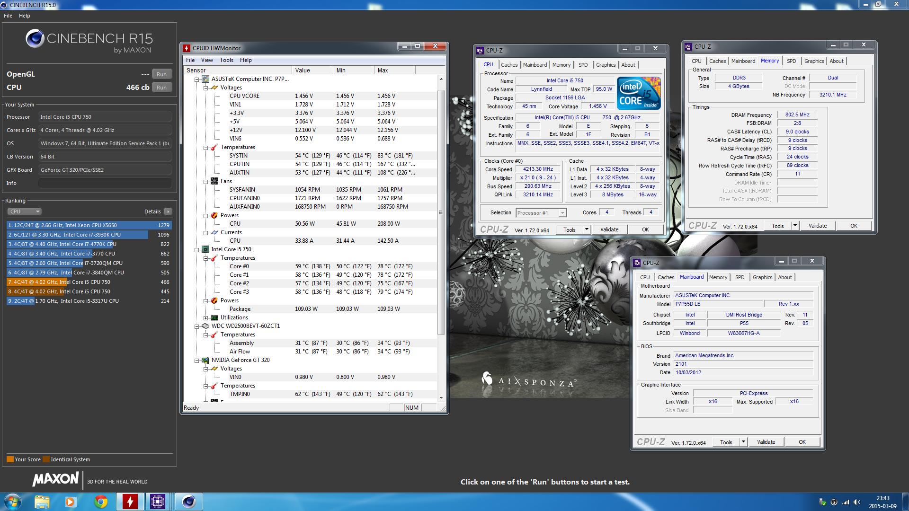Open the Cinebench File menu

8,16
